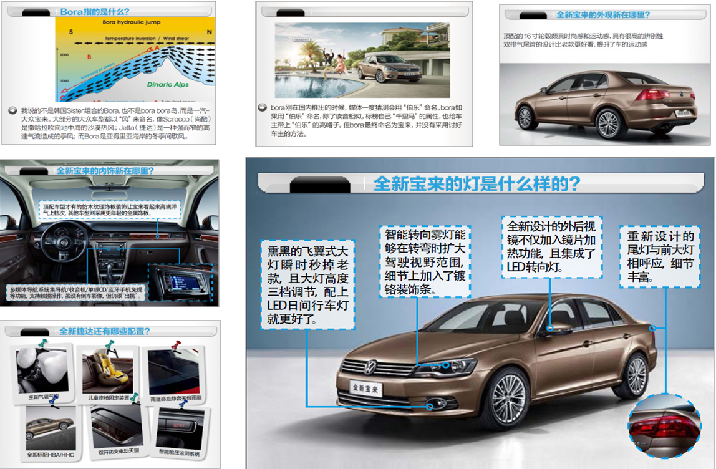Select the "多媒体导航系统" interior callout
Viewport: 716px width, 469px height.
77,293
